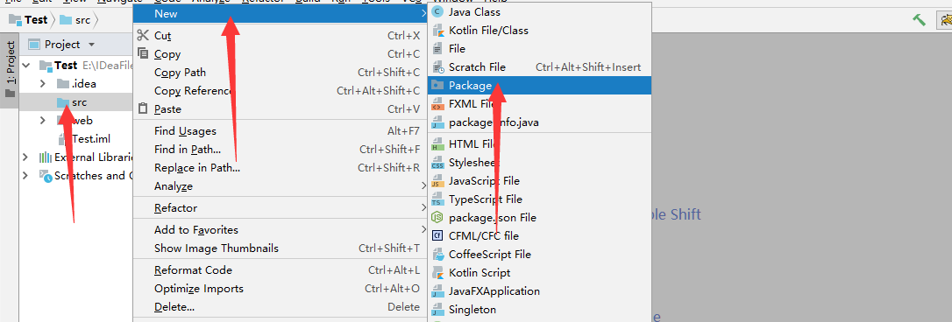952x322 pixels.
Task: Choose Show Image Thumbnails
Action: pyautogui.click(x=281, y=248)
